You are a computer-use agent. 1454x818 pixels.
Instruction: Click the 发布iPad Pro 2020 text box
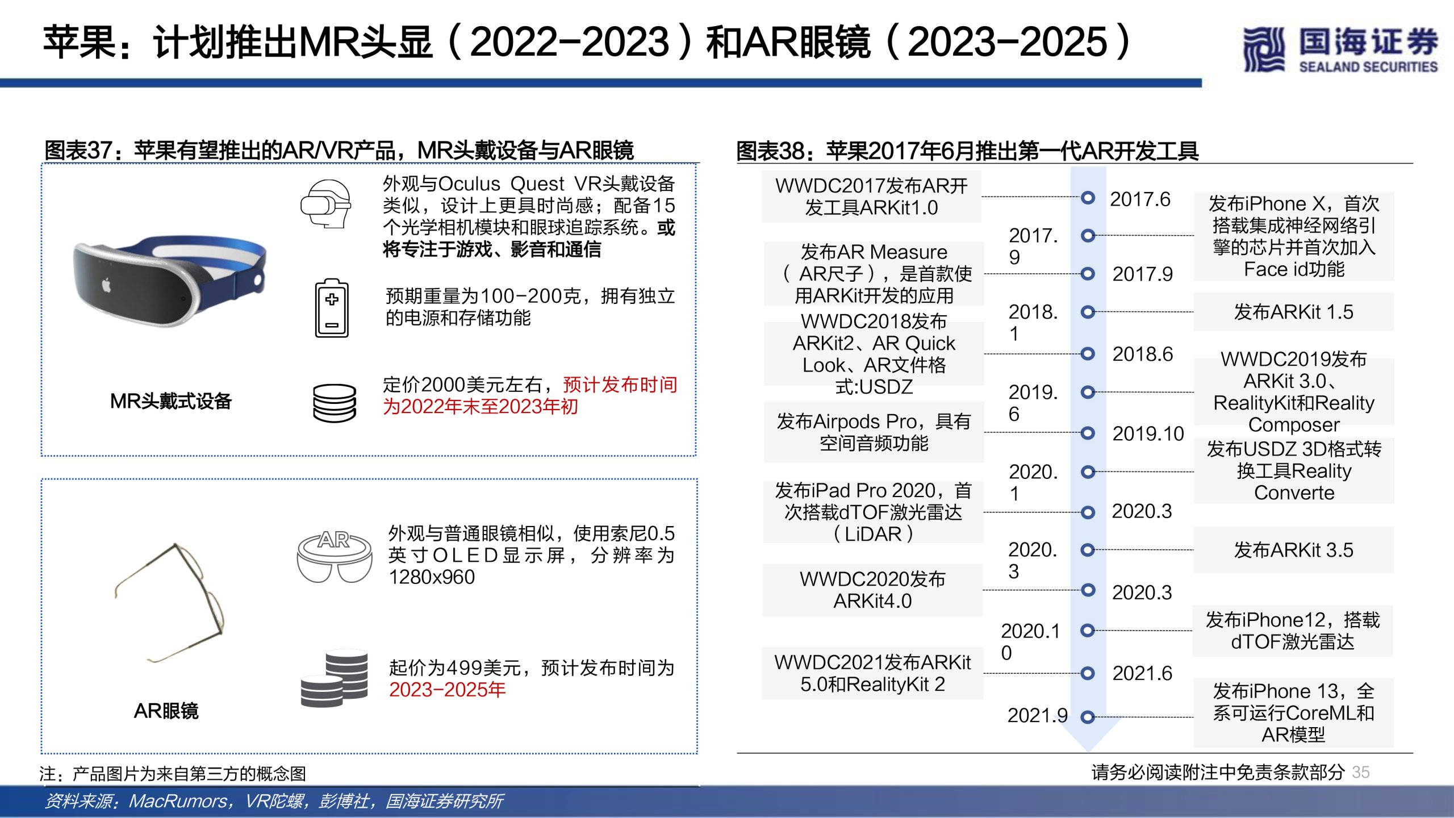click(873, 512)
